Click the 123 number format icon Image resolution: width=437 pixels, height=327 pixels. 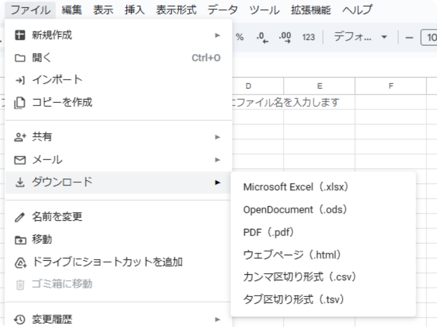click(308, 37)
